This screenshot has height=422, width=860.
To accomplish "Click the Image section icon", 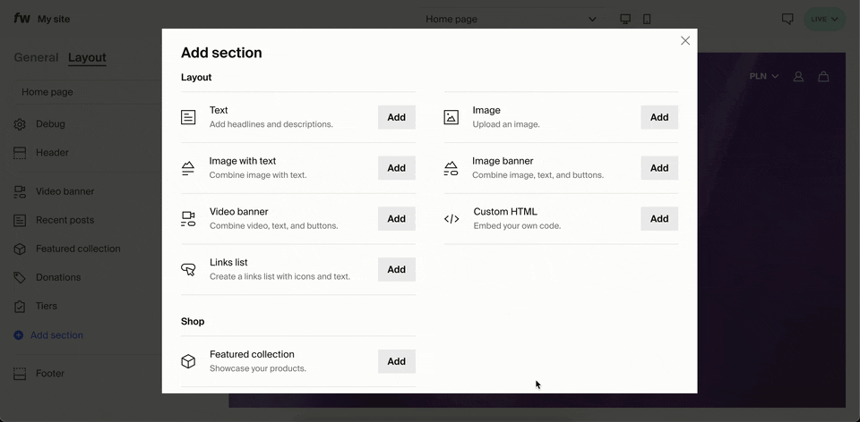I will (x=451, y=117).
